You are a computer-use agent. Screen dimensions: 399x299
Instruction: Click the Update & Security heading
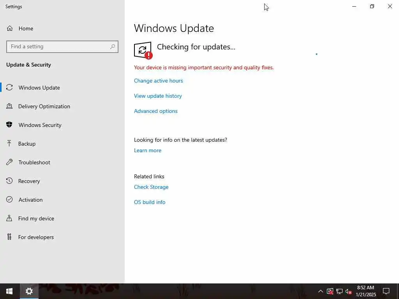pos(28,65)
